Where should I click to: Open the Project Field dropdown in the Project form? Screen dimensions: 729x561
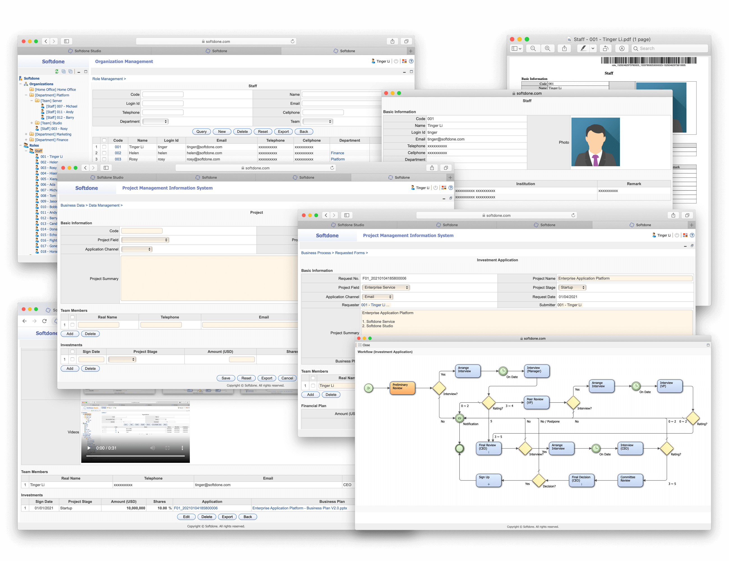tap(145, 240)
